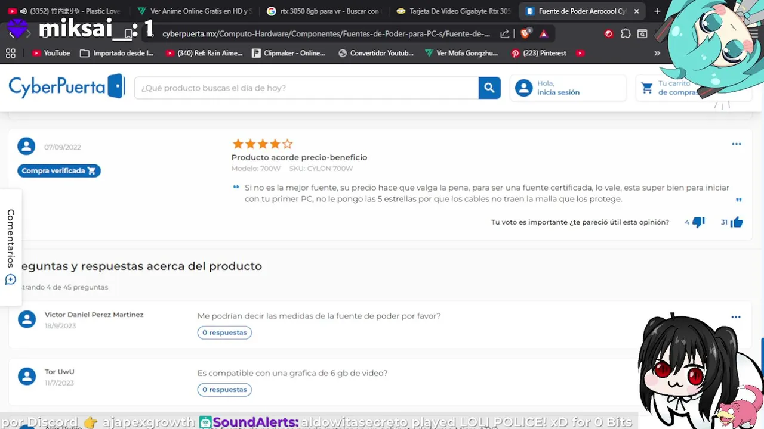Image resolution: width=764 pixels, height=429 pixels.
Task: Open the three-dot menu on Victor Daniel's question
Action: coord(736,318)
